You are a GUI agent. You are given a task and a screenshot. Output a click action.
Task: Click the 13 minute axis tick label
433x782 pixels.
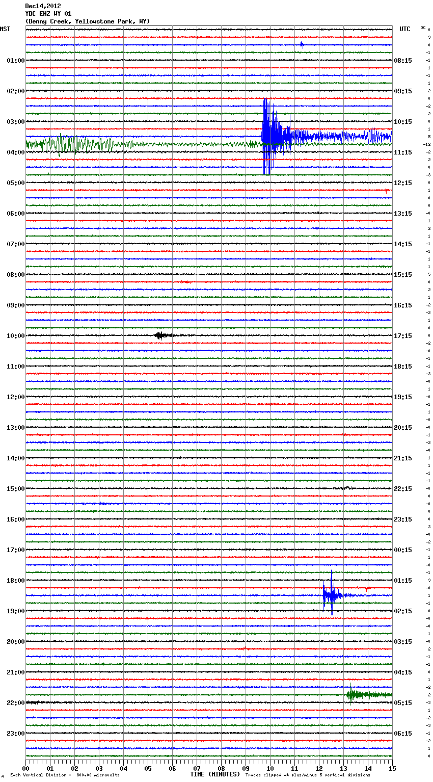tap(343, 768)
